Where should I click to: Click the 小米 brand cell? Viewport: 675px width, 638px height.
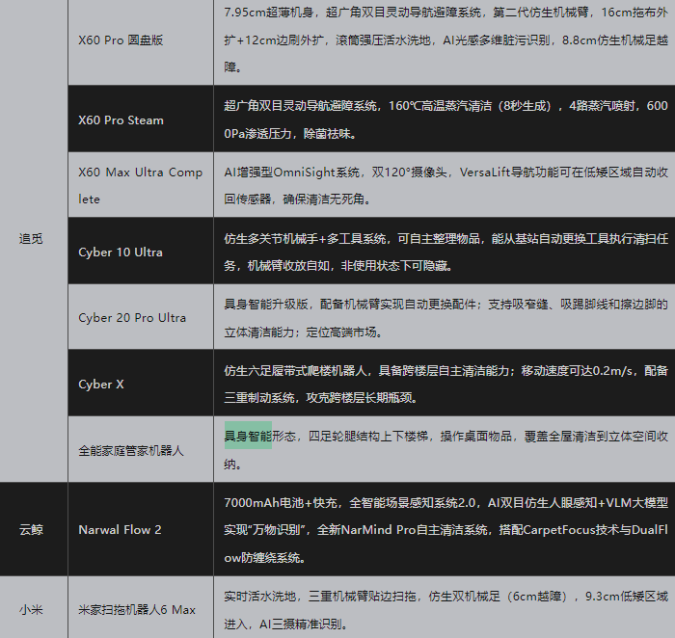pyautogui.click(x=32, y=609)
